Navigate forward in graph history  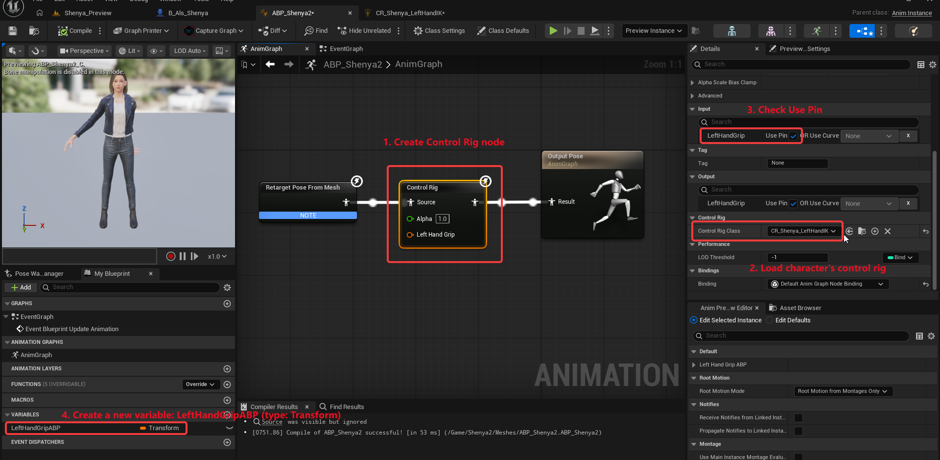289,64
